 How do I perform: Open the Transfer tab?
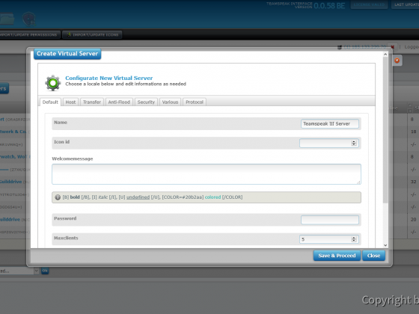point(91,102)
